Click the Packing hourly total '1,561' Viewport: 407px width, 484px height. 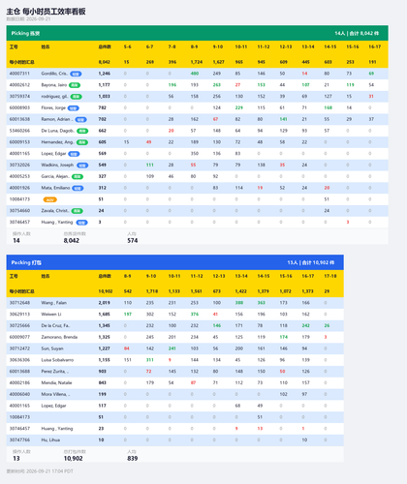point(197,291)
